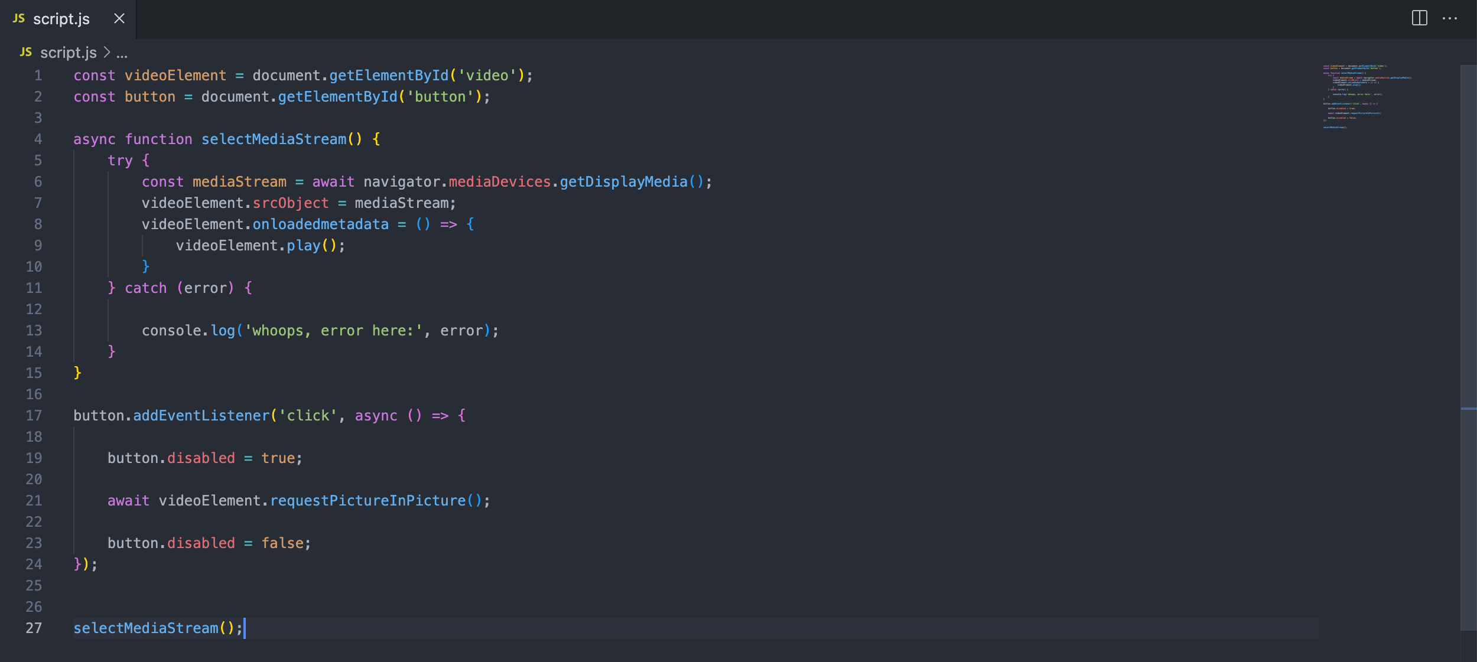This screenshot has width=1477, height=662.
Task: Close the script.js tab
Action: tap(119, 19)
